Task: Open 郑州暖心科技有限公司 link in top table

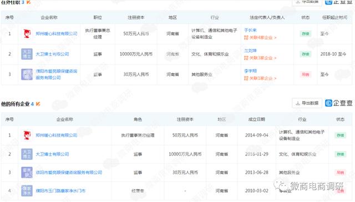Action: (x=57, y=34)
